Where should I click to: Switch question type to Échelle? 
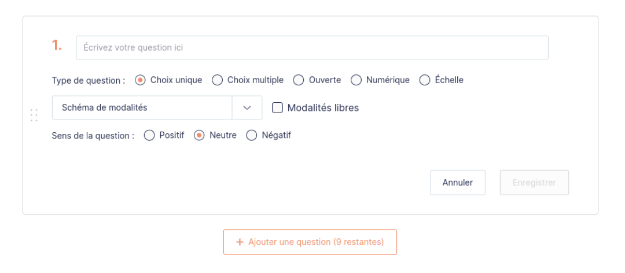(x=425, y=80)
